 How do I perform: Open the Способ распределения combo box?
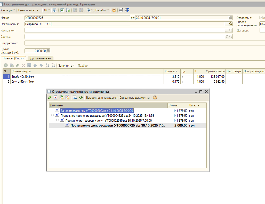coord(262,24)
